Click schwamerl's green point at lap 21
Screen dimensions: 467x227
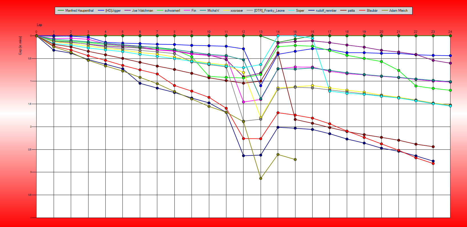point(399,70)
